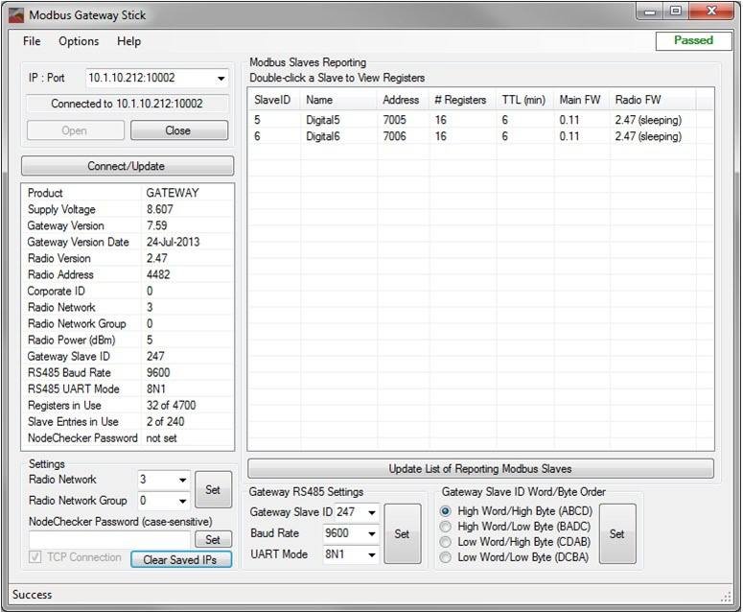Open the Options menu

pyautogui.click(x=79, y=41)
